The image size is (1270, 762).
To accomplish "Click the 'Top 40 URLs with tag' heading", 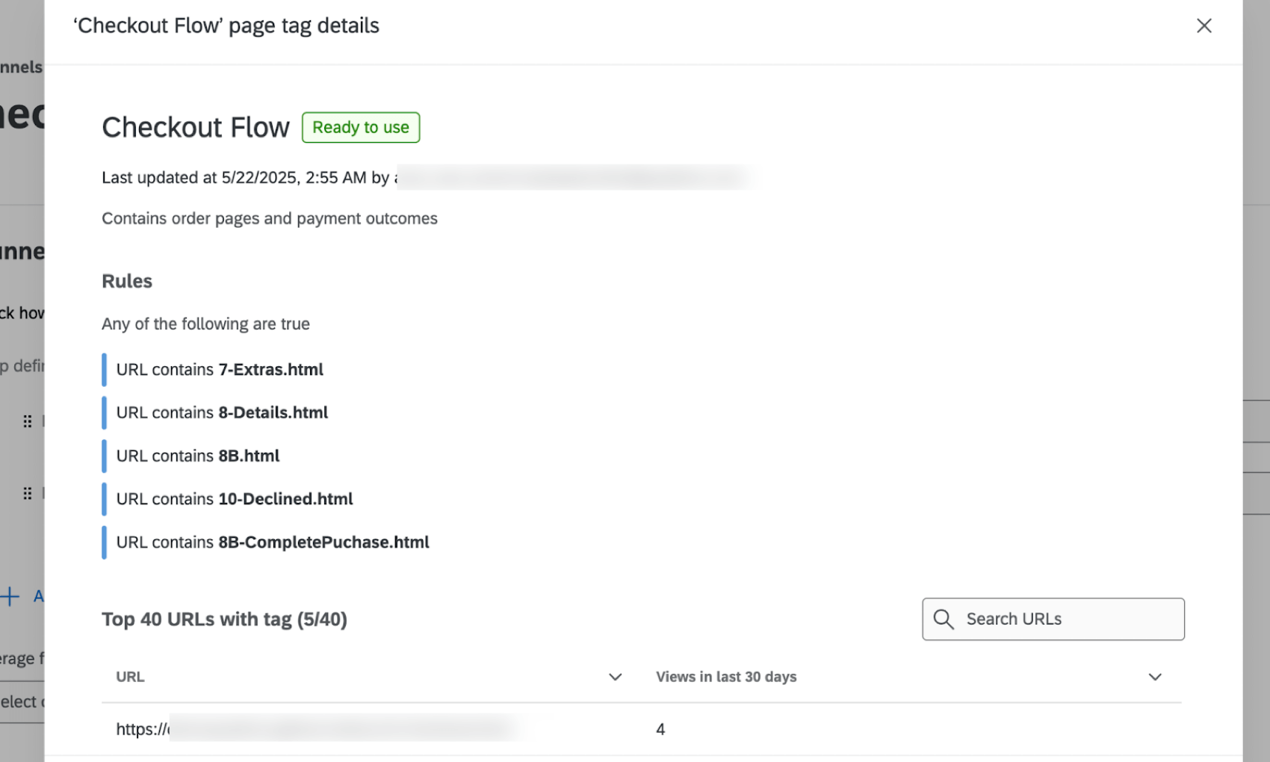I will click(224, 619).
